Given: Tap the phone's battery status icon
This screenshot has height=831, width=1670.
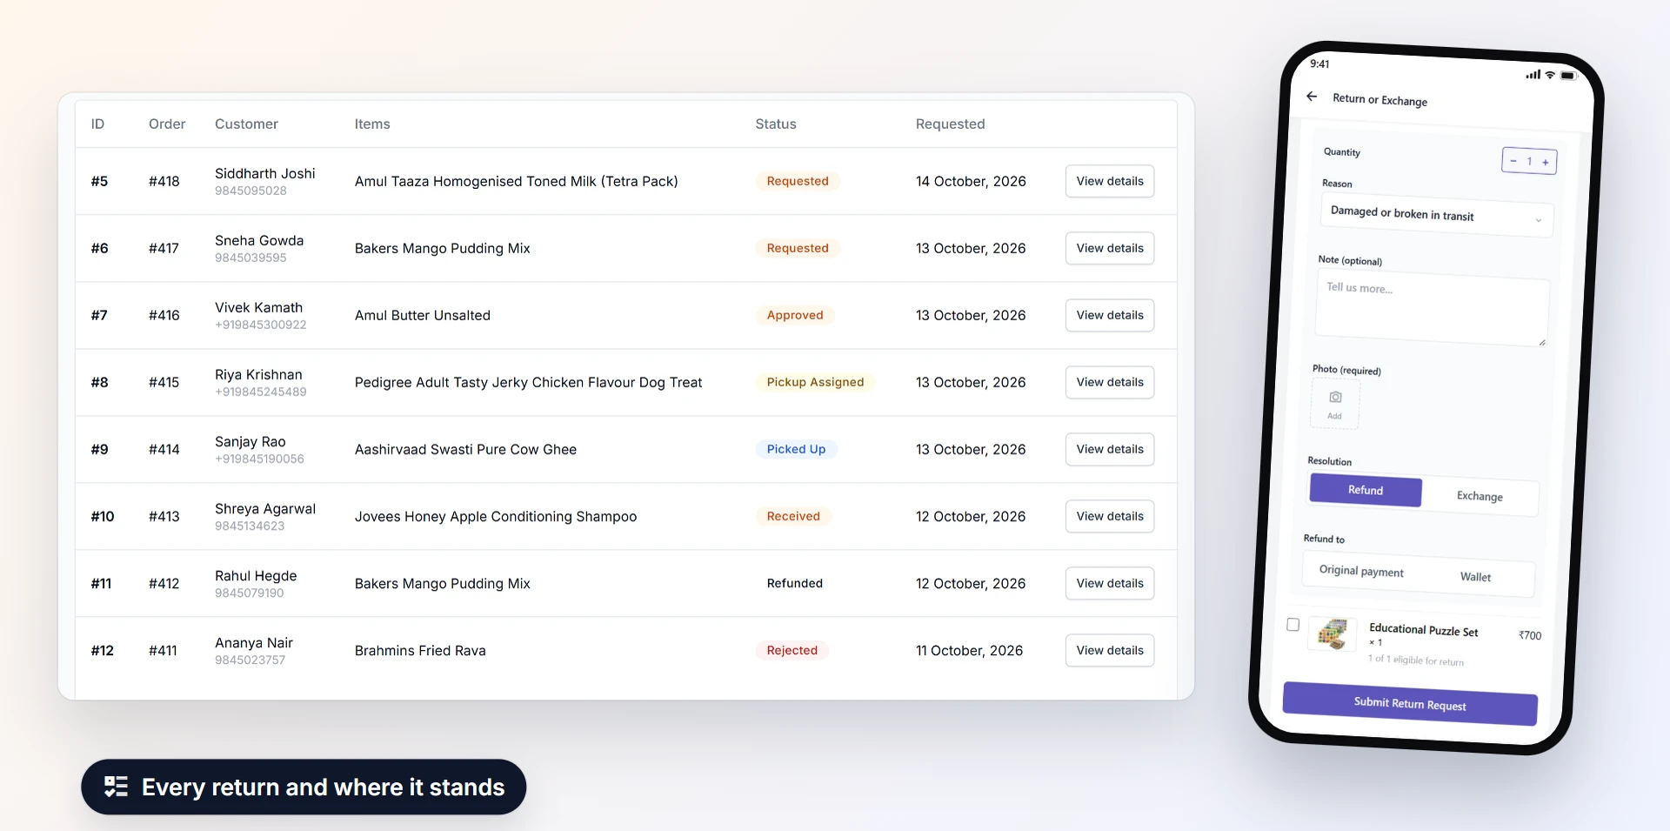Looking at the screenshot, I should tap(1568, 76).
